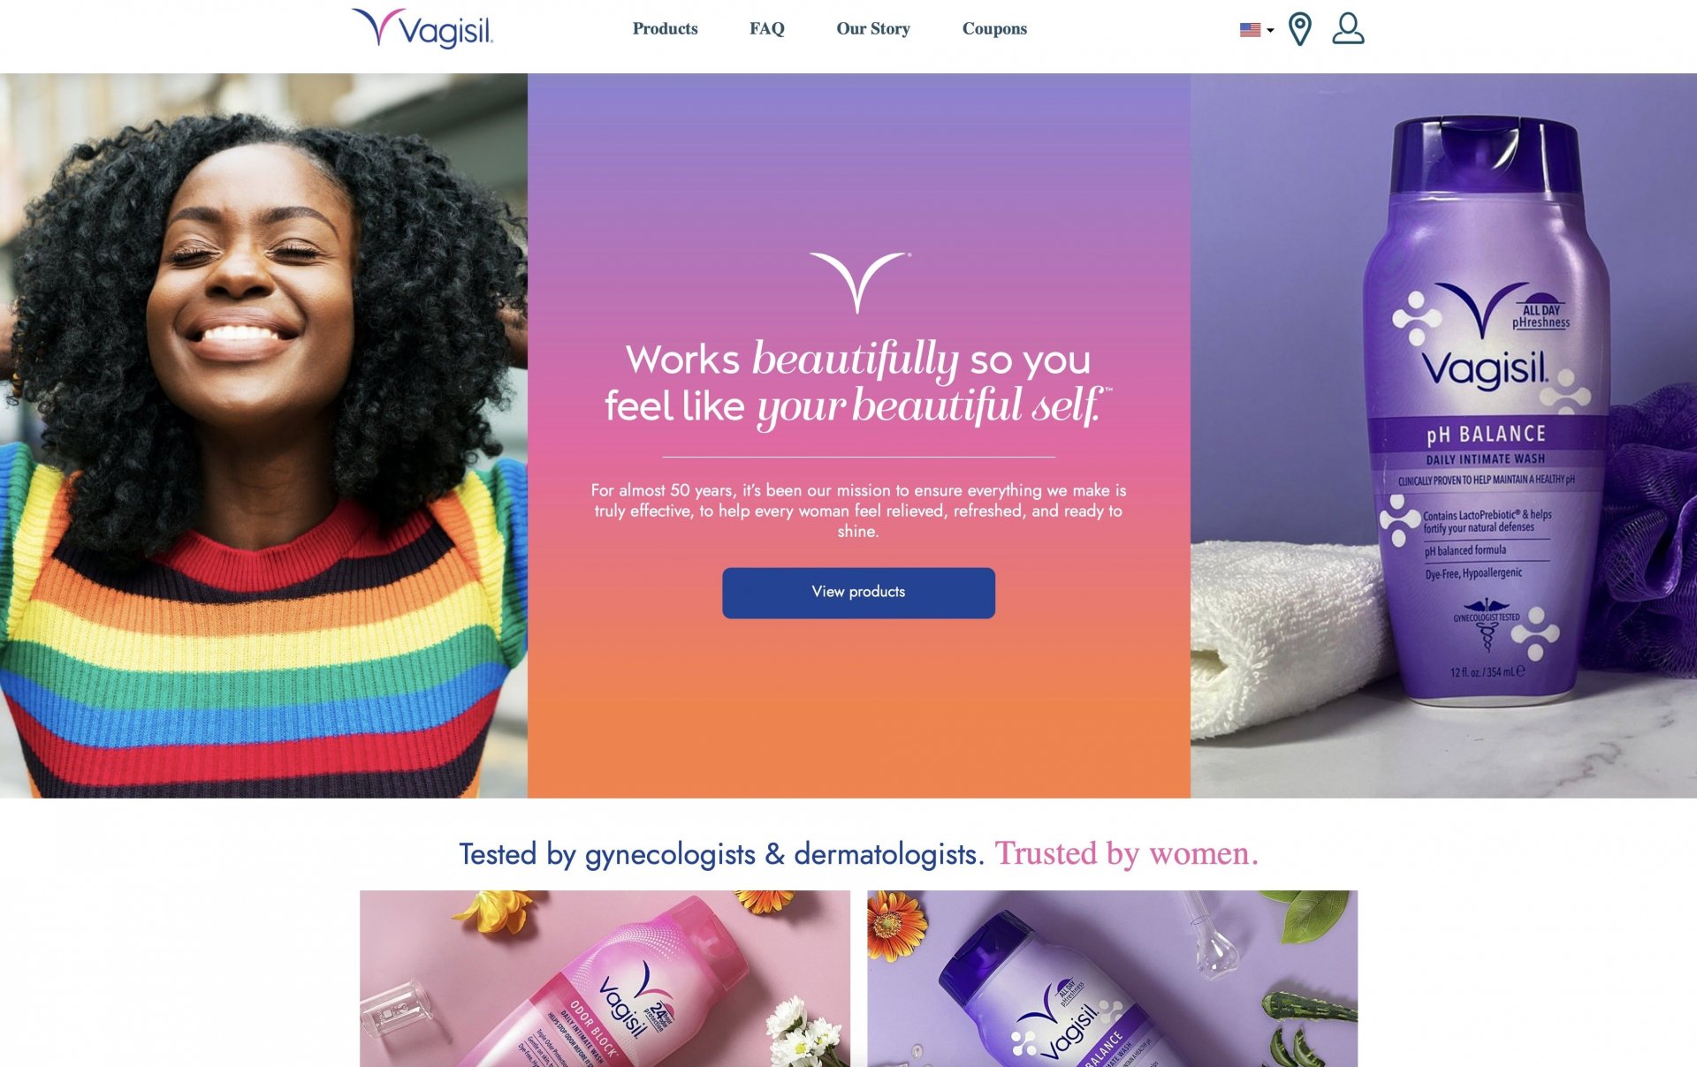The image size is (1697, 1067).
Task: Click 'Trusted by women.' pink text
Action: 1126,853
